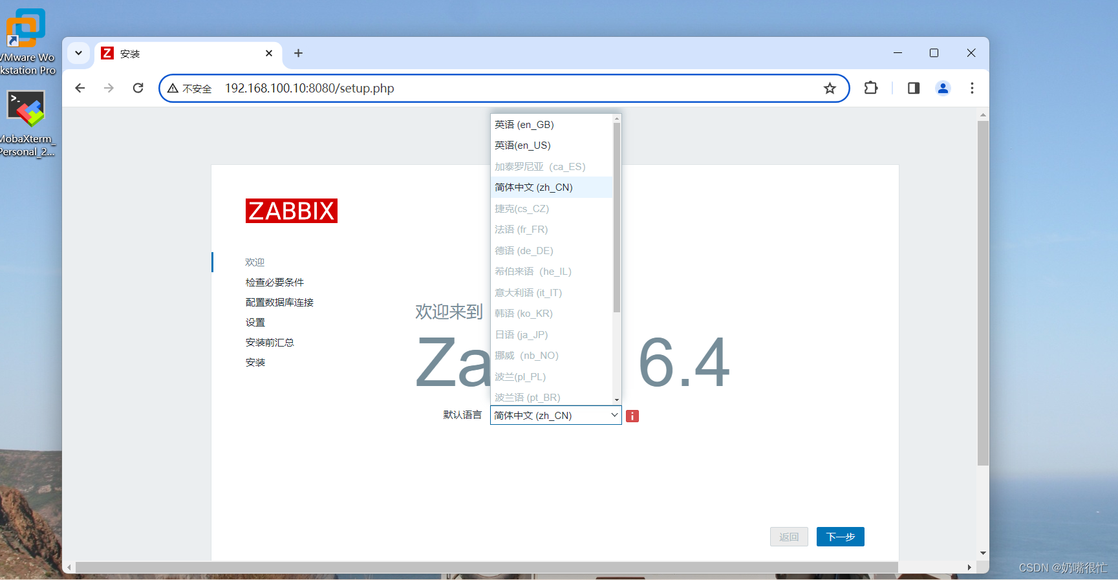Open the Chrome three-dot menu
1118x580 pixels.
(972, 88)
